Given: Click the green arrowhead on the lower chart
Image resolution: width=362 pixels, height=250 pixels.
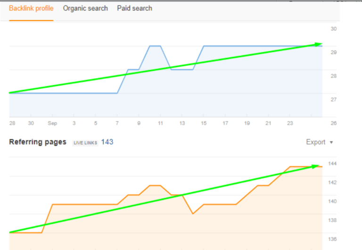Looking at the screenshot, I should [314, 166].
